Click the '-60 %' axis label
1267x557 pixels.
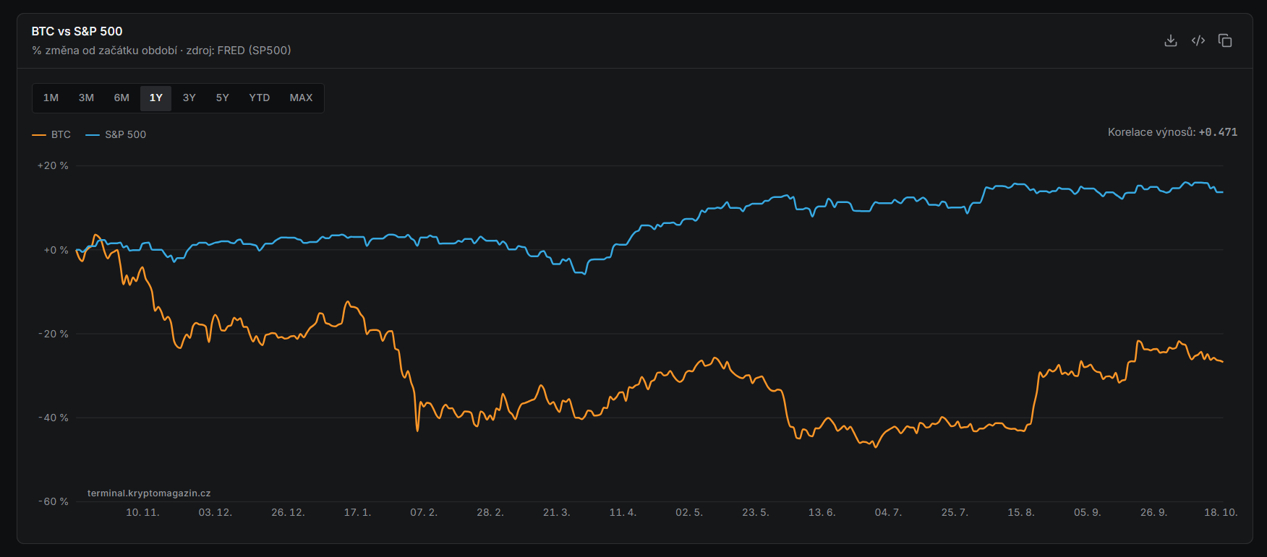point(53,501)
